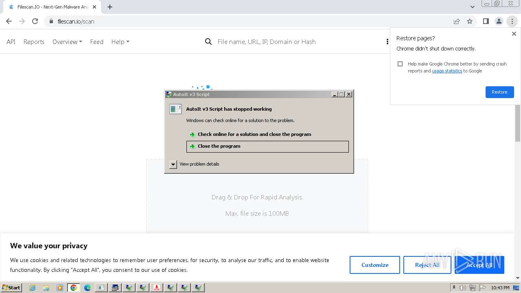The image size is (521, 293).
Task: Switch to Chrome in the taskbar
Action: [x=74, y=288]
